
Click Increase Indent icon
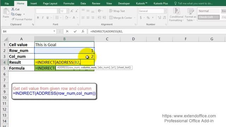(104, 18)
